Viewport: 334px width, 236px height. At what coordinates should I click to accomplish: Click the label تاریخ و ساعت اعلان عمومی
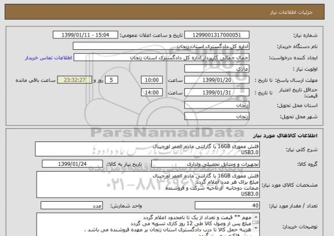[x=151, y=35]
